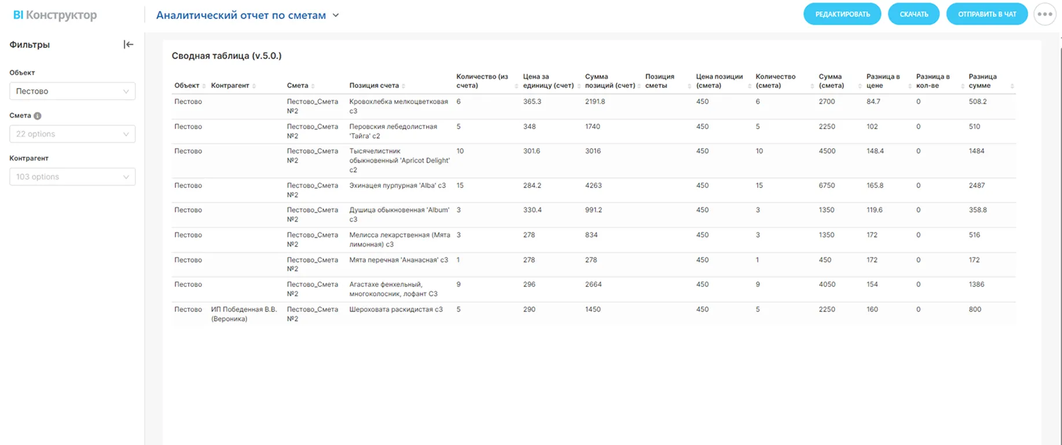Sort by Разница сумме column
Viewport: 1062px width, 445px height.
point(1012,86)
